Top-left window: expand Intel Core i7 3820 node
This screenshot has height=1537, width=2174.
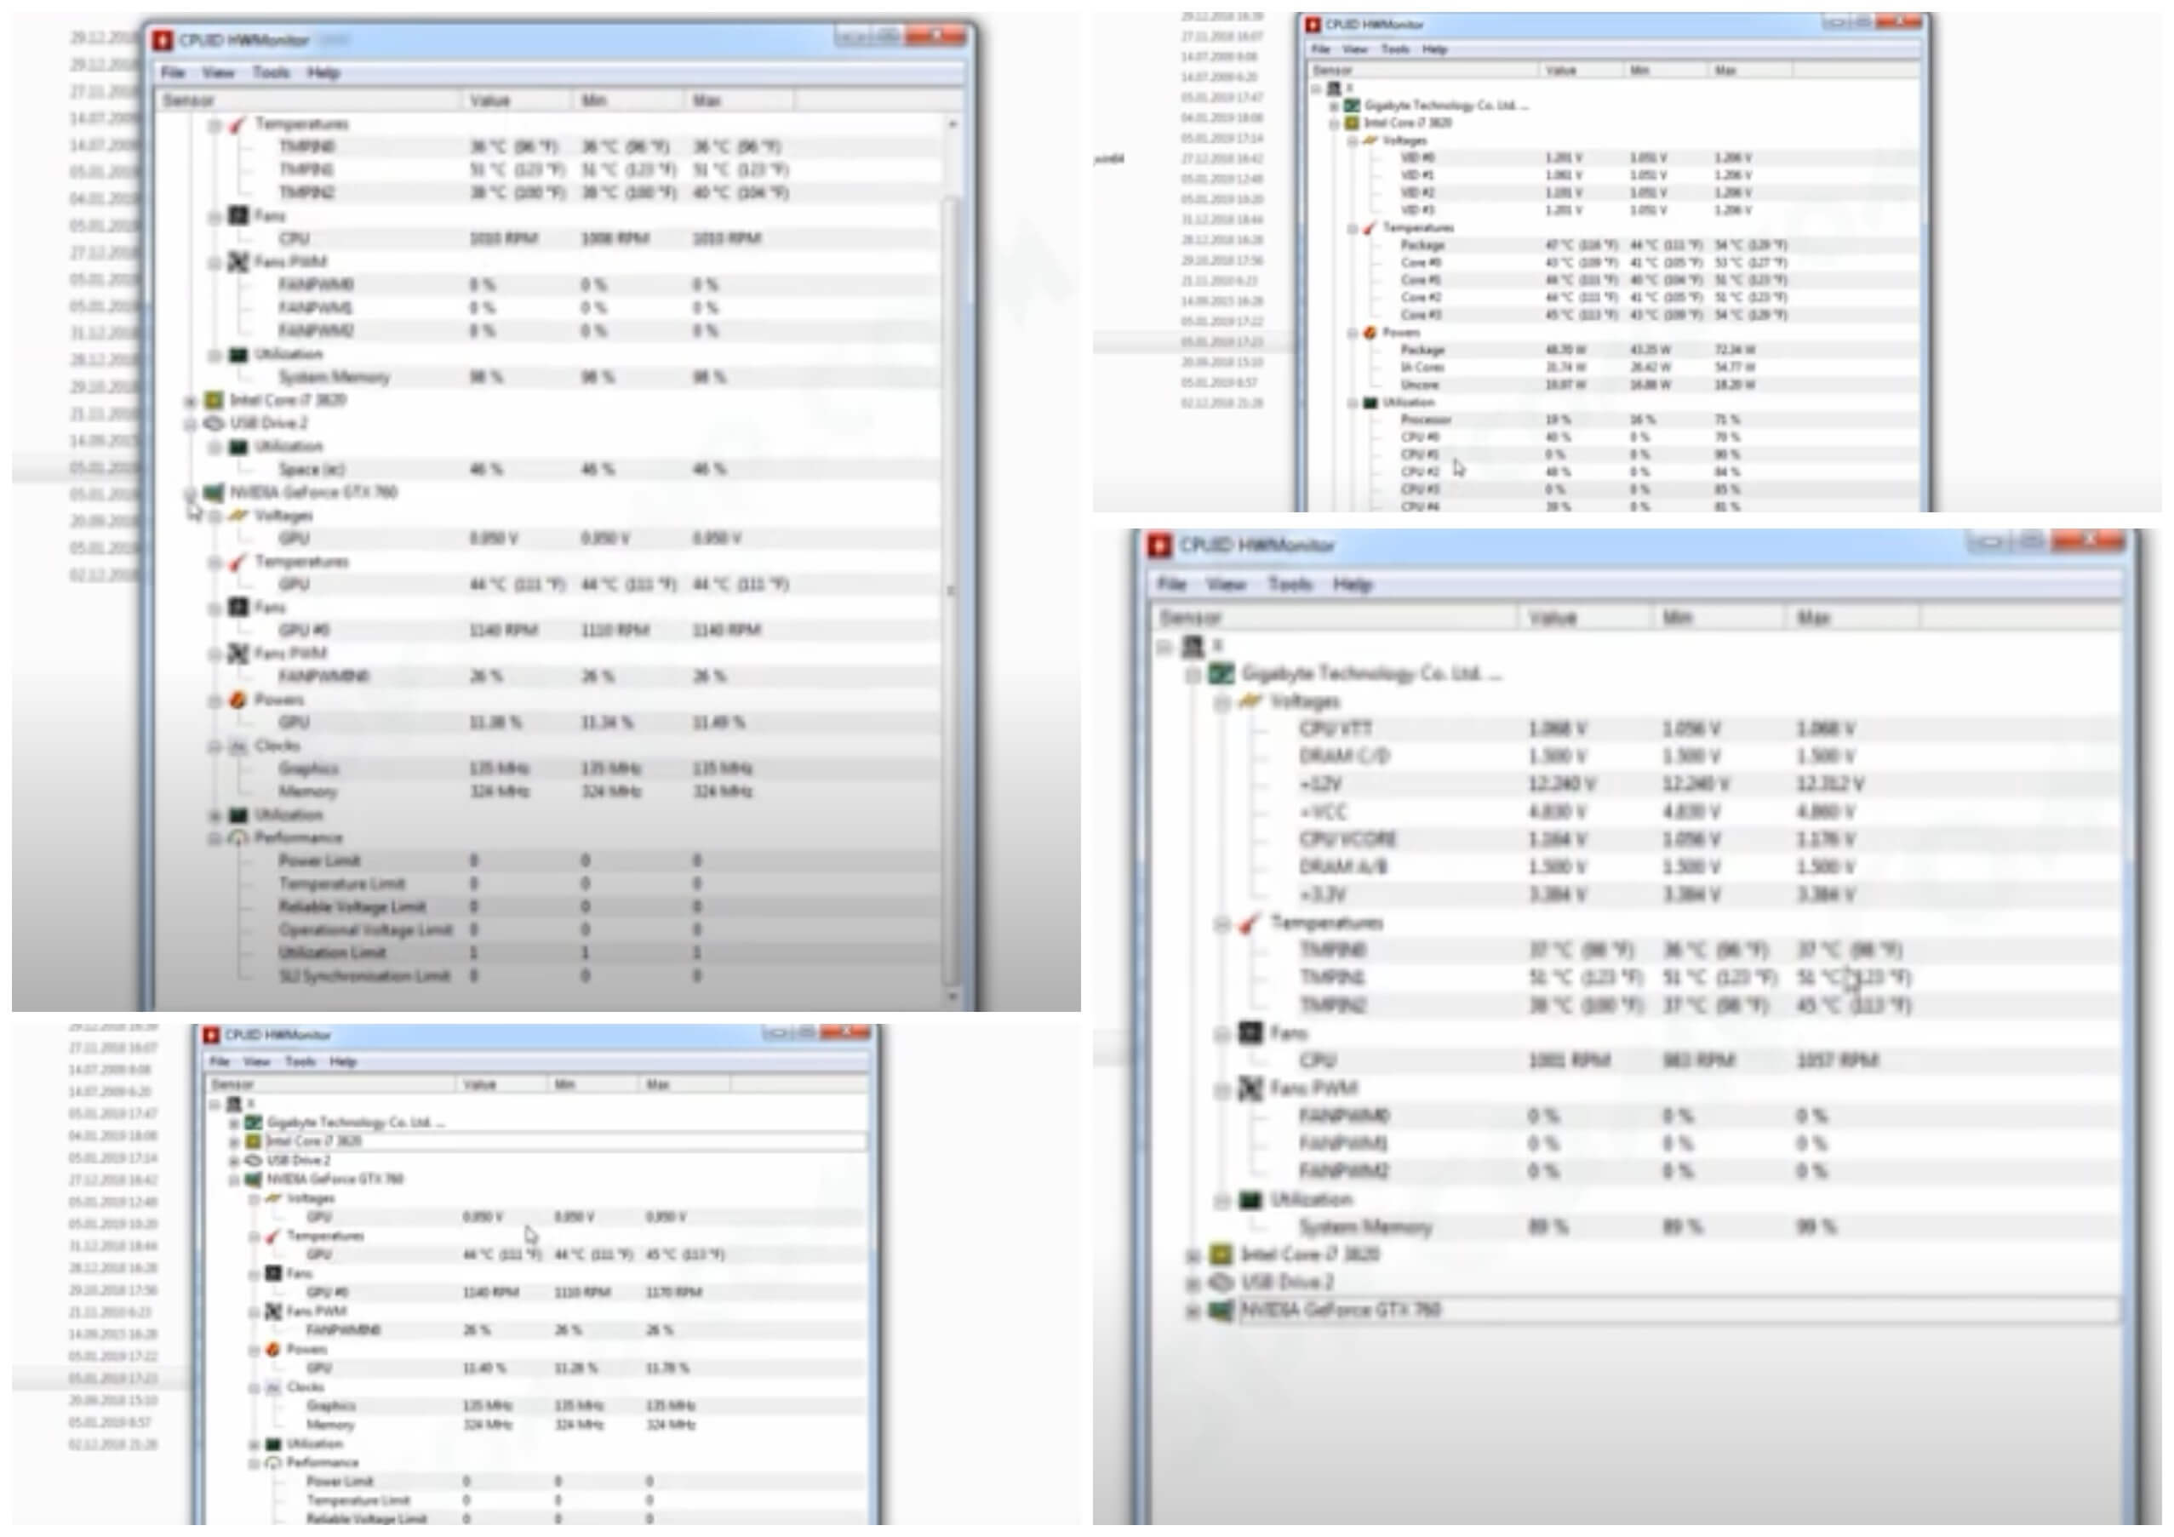pos(191,402)
